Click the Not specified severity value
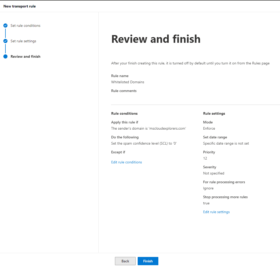Image resolution: width=280 pixels, height=267 pixels. (x=213, y=173)
